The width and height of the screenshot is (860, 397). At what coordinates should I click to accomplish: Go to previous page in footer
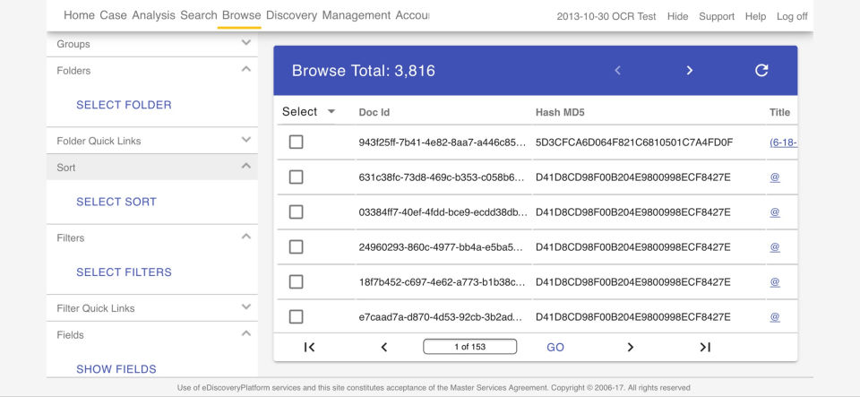tap(383, 348)
